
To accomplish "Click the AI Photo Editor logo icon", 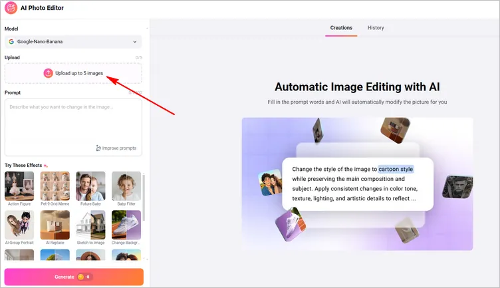I will click(11, 9).
